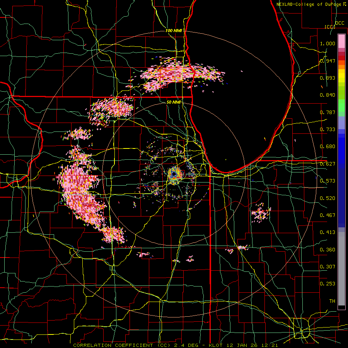Select the DCC label above color bar

click(339, 23)
